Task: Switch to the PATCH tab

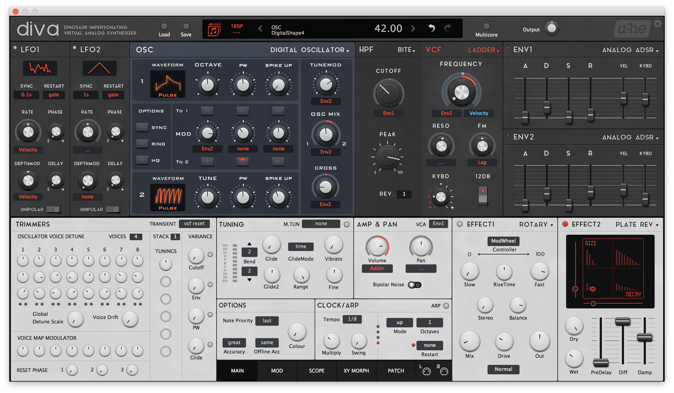Action: coord(396,371)
